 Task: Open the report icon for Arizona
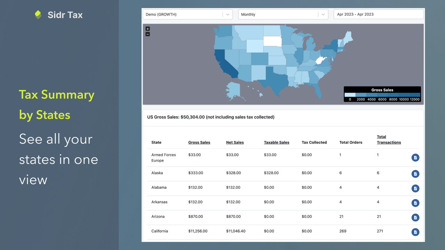(415, 217)
